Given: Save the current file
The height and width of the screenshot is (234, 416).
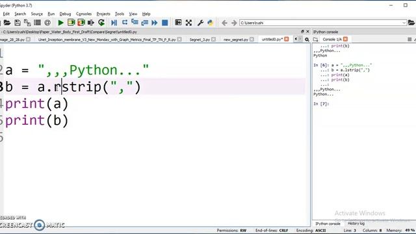Looking at the screenshot, I should click(18, 23).
